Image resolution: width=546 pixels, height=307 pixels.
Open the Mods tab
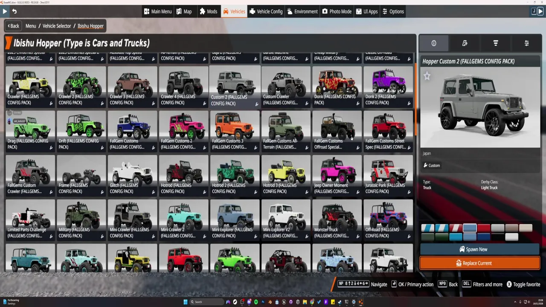pyautogui.click(x=209, y=12)
